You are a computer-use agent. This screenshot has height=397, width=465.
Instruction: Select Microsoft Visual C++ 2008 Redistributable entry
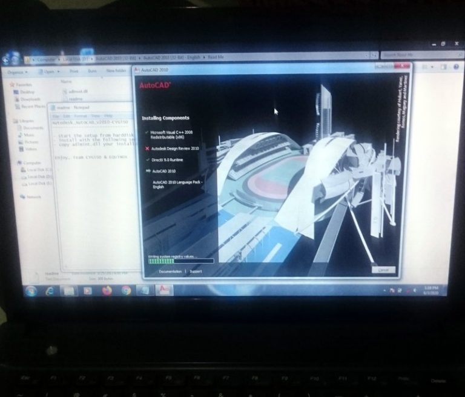pyautogui.click(x=171, y=135)
